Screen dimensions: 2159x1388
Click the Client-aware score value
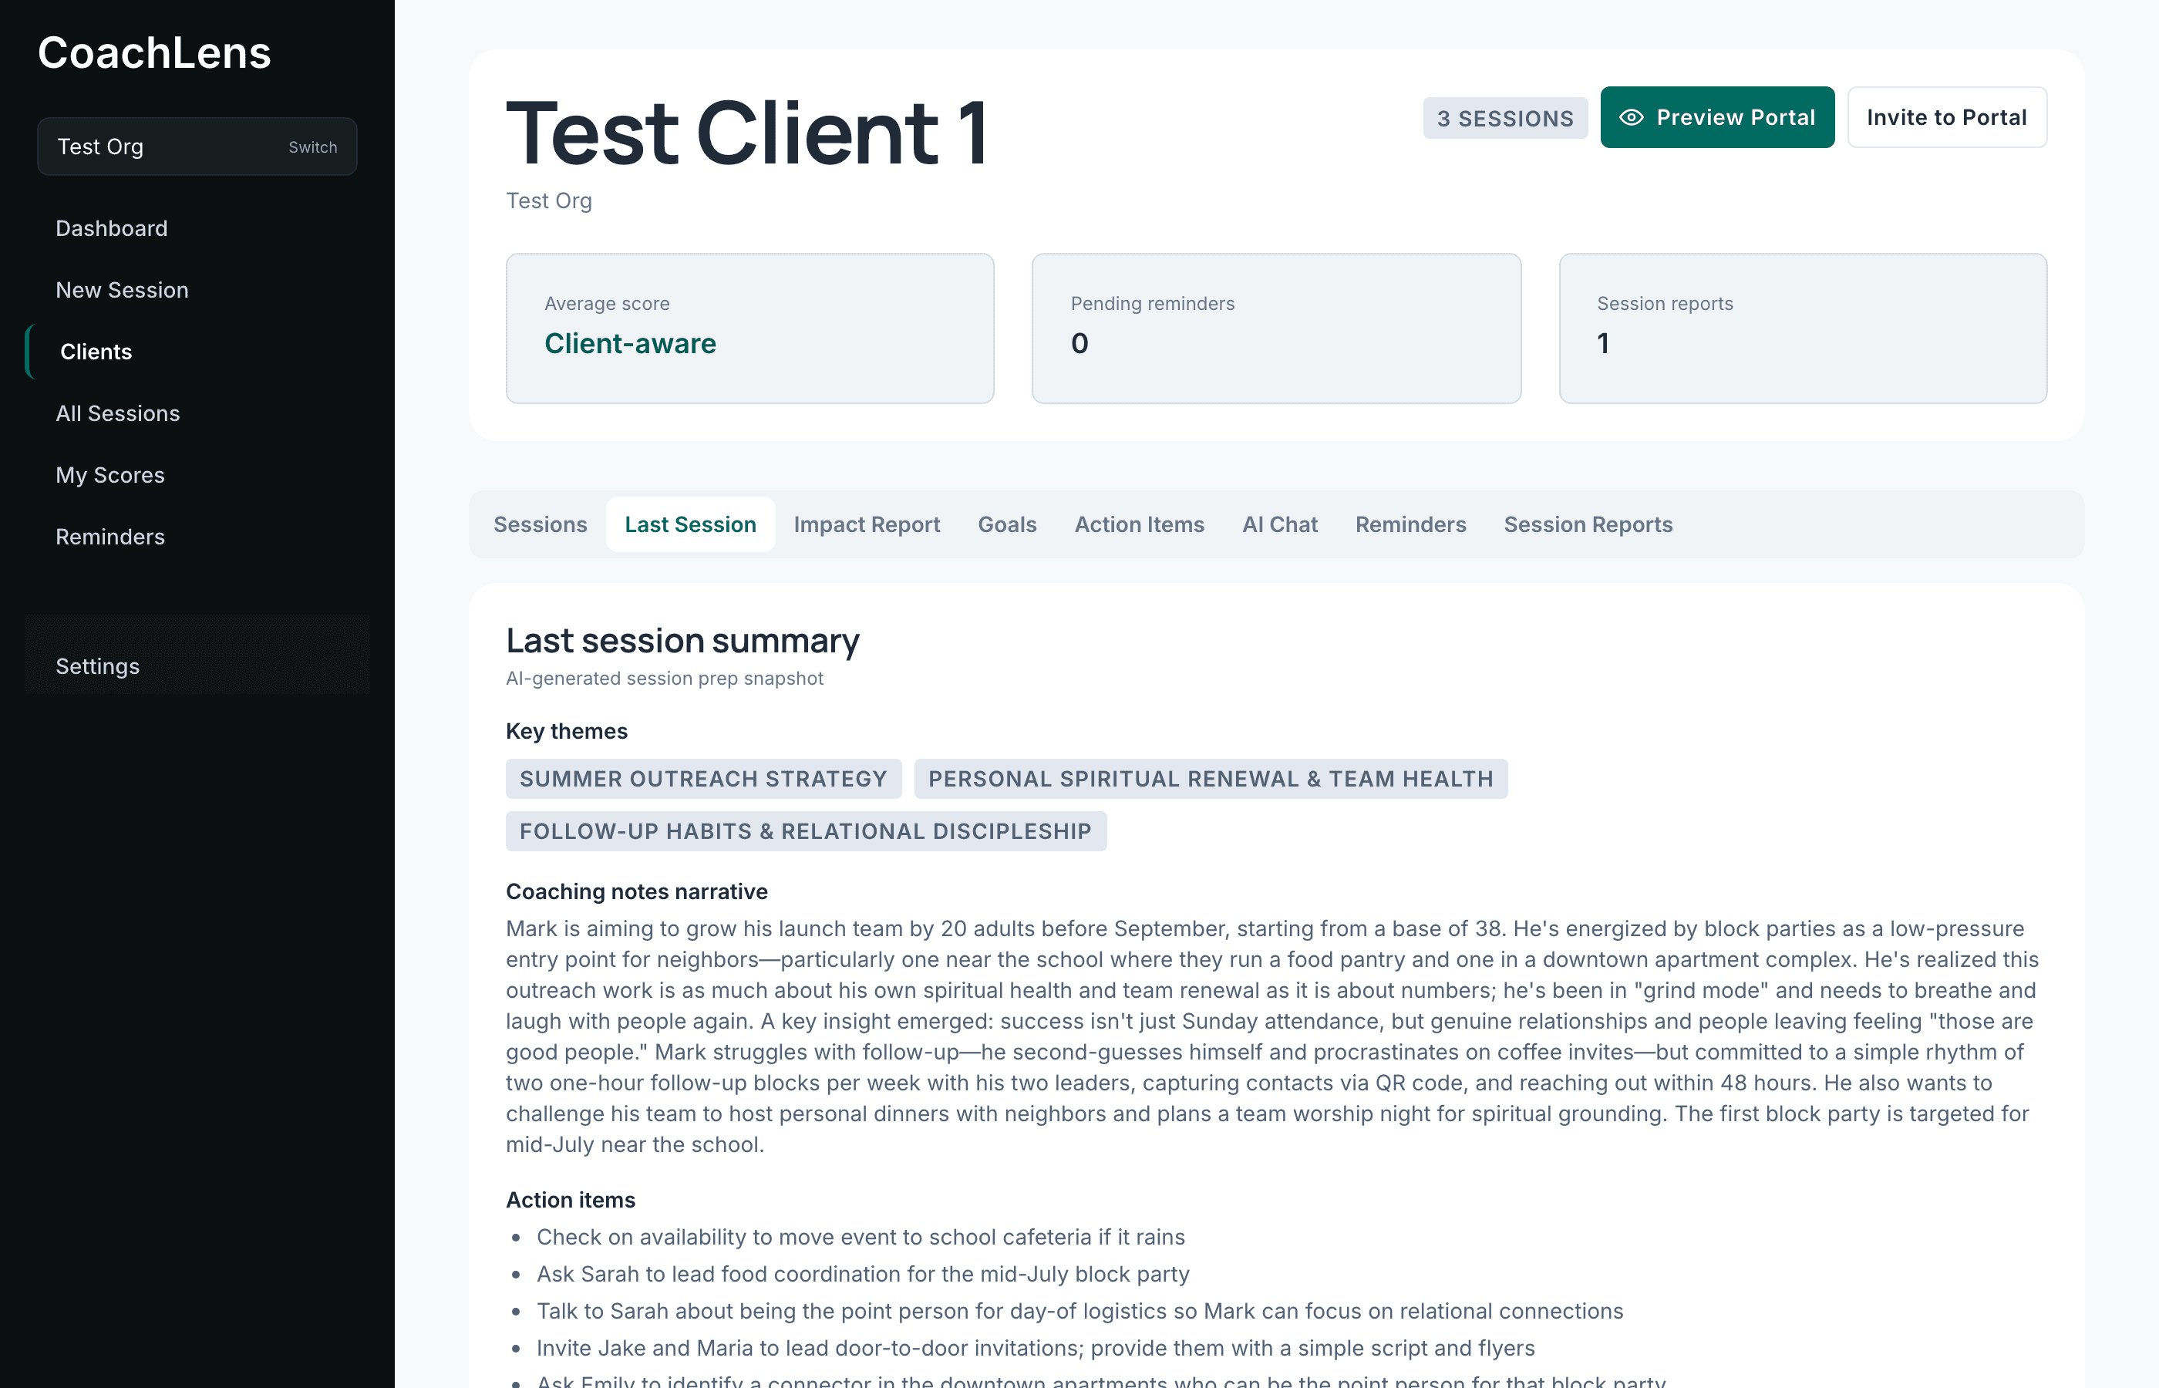tap(630, 343)
